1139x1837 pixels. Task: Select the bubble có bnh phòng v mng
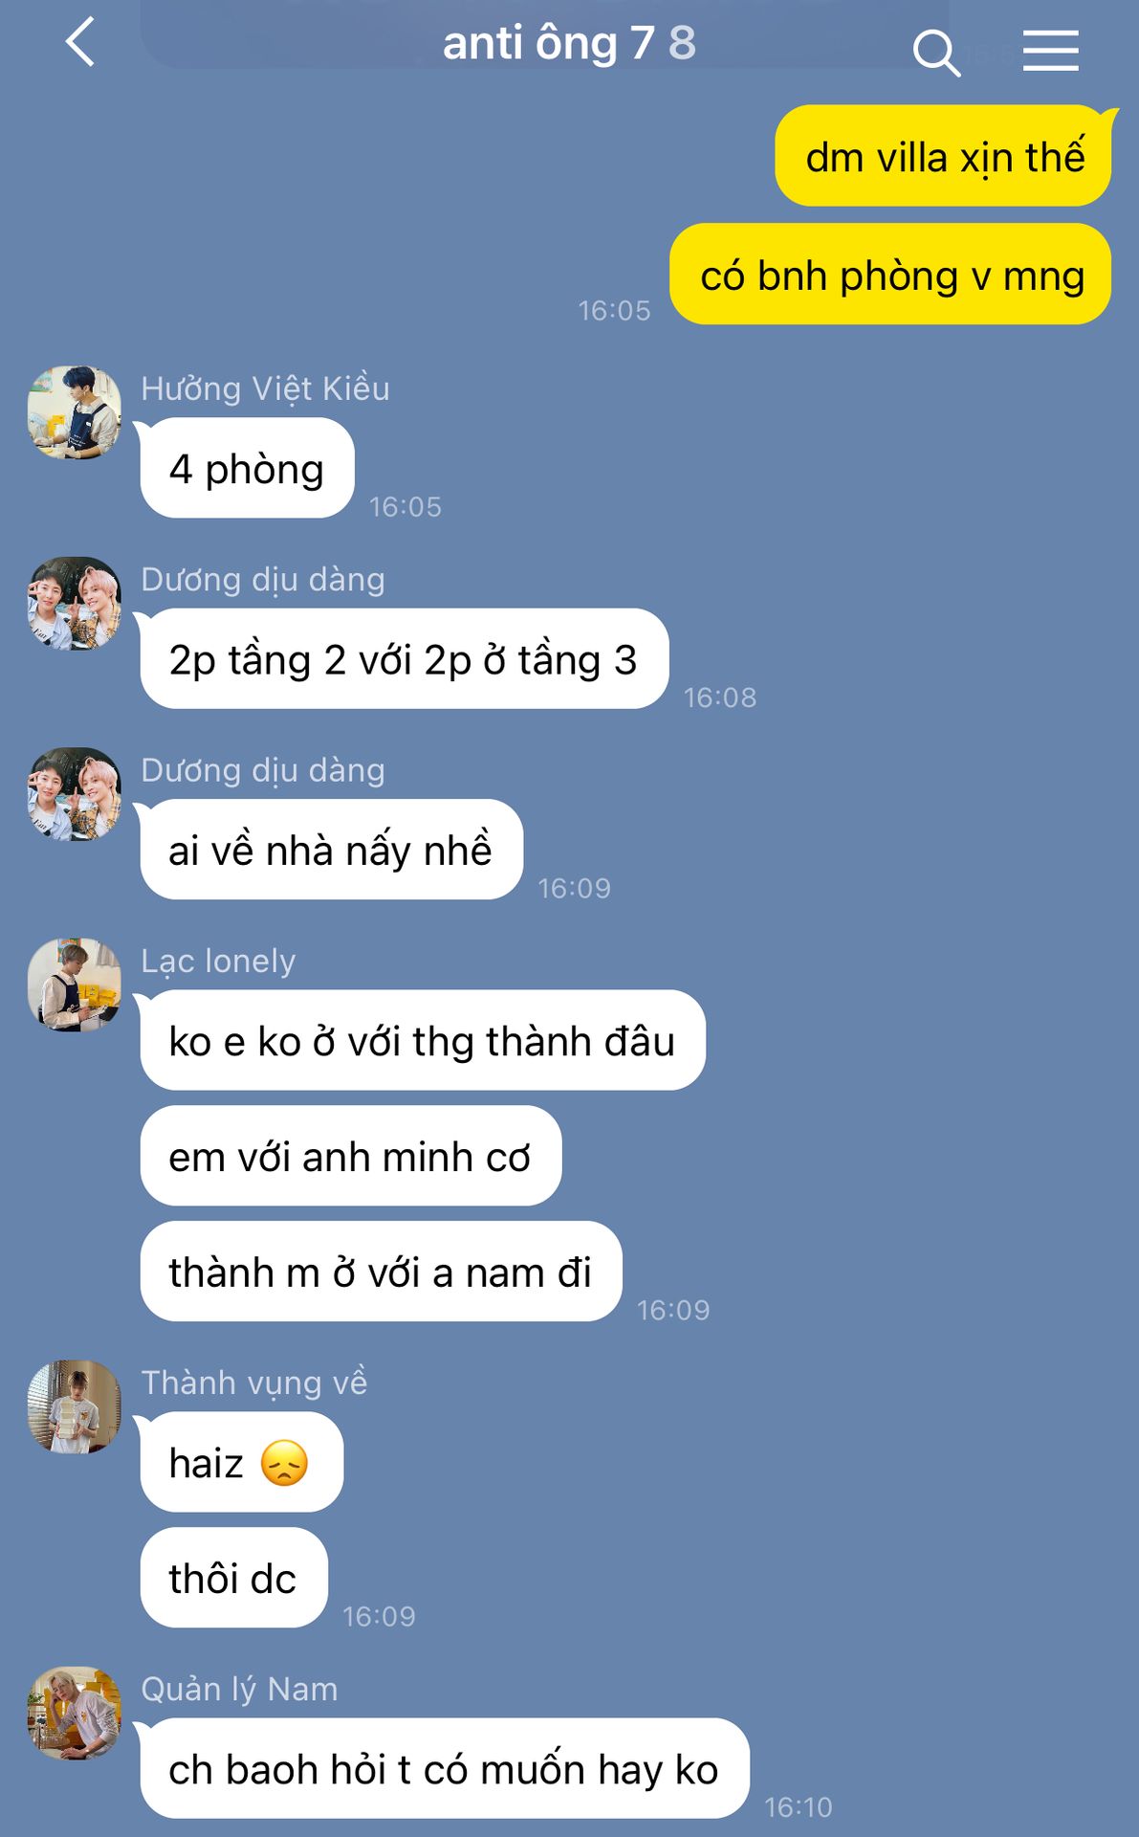point(890,275)
